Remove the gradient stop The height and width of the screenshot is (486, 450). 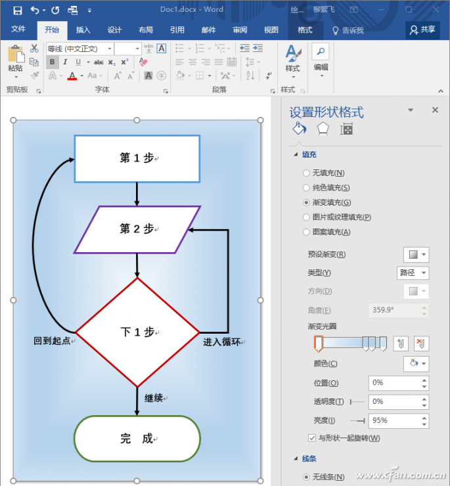pyautogui.click(x=421, y=343)
